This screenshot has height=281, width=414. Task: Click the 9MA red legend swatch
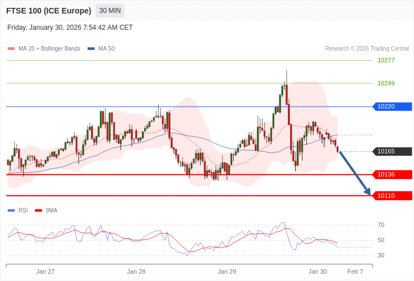39,211
